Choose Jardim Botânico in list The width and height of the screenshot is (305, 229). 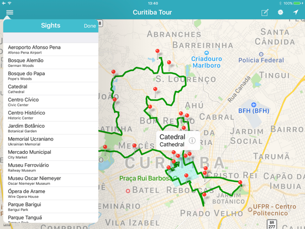coord(51,128)
